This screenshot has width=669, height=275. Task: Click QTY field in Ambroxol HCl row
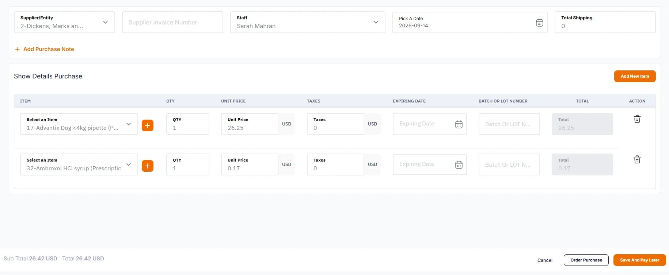188,164
